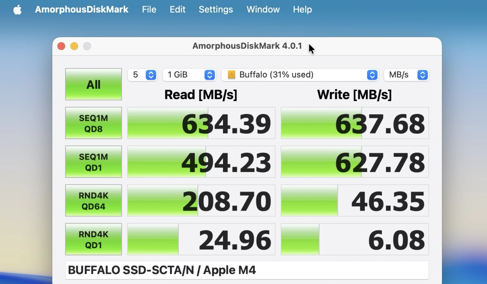Close the AmorphousDiskMark window
This screenshot has width=487, height=284.
[61, 46]
